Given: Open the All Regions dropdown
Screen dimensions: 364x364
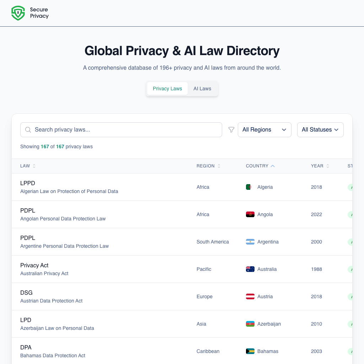Looking at the screenshot, I should click(x=264, y=130).
